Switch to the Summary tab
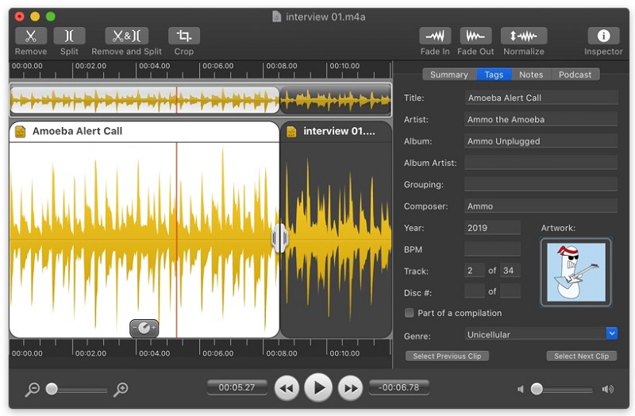635x416 pixels. [x=449, y=75]
